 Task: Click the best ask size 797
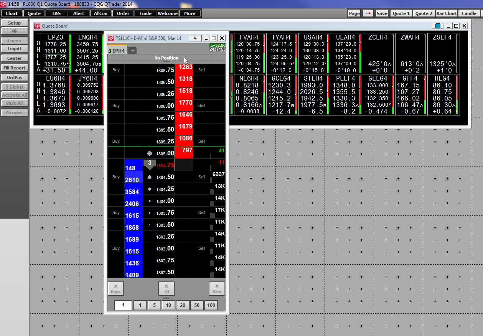tap(184, 153)
